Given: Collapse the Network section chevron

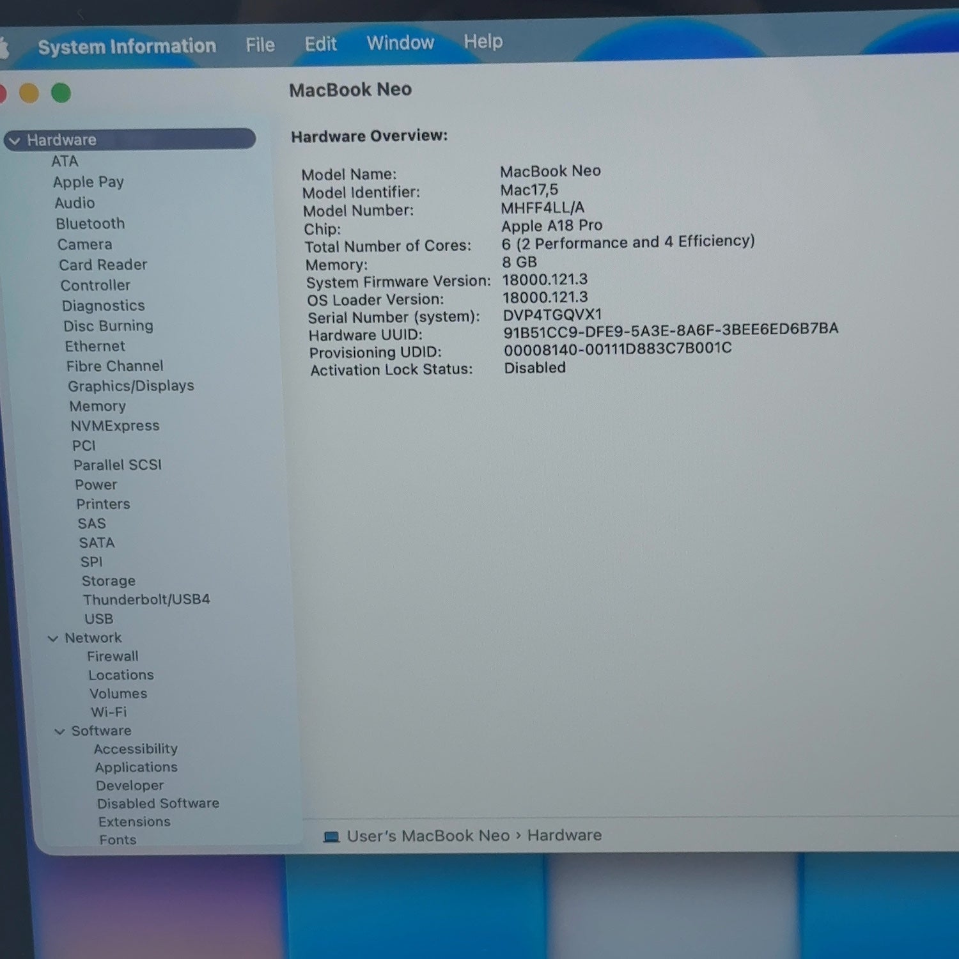Looking at the screenshot, I should pos(53,638).
